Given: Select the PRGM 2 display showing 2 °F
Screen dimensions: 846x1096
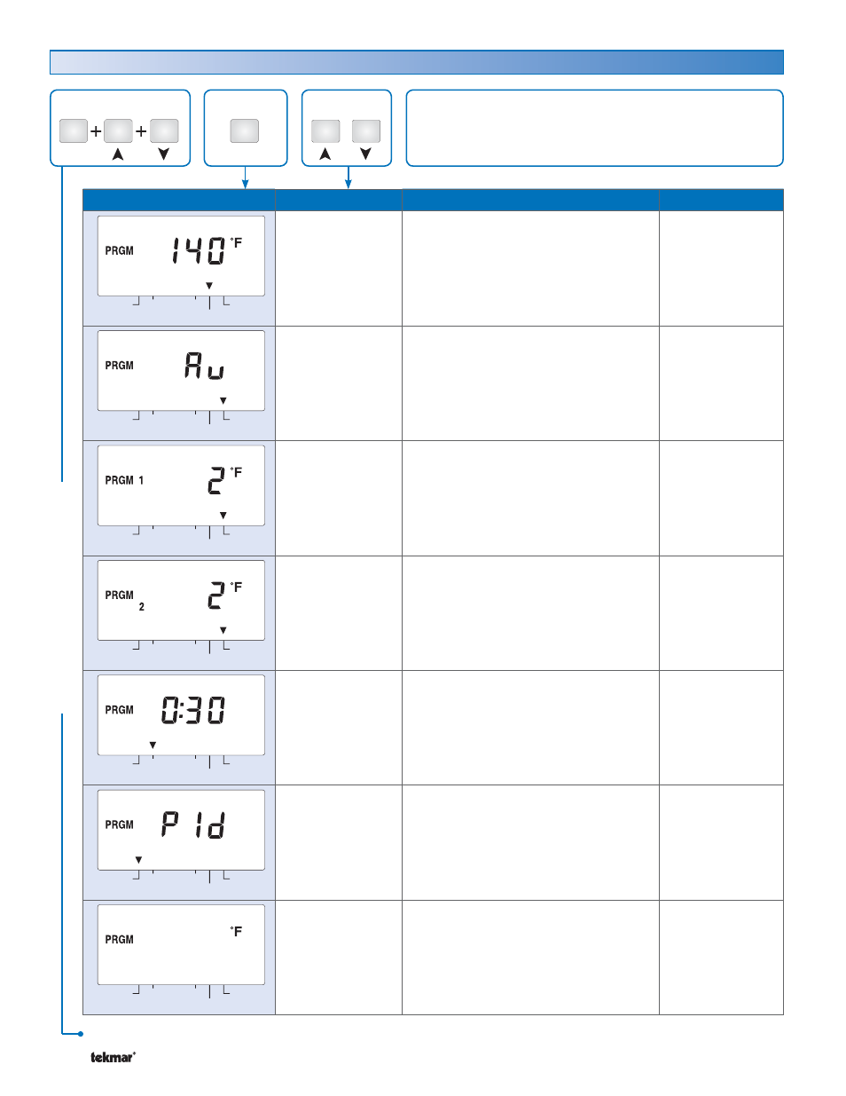Looking at the screenshot, I should pos(181,600).
